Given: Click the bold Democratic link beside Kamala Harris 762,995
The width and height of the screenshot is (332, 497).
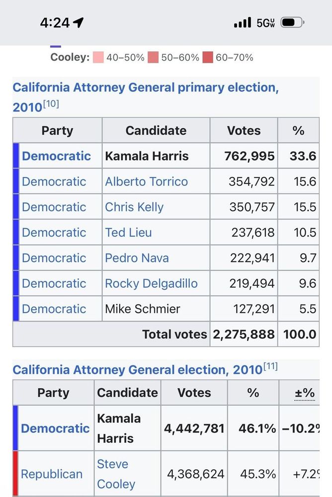Looking at the screenshot, I should pos(56,156).
